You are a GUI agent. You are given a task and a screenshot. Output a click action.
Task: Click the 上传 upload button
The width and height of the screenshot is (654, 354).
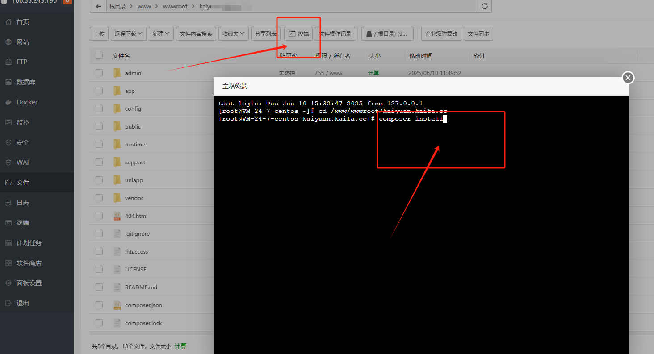[99, 33]
